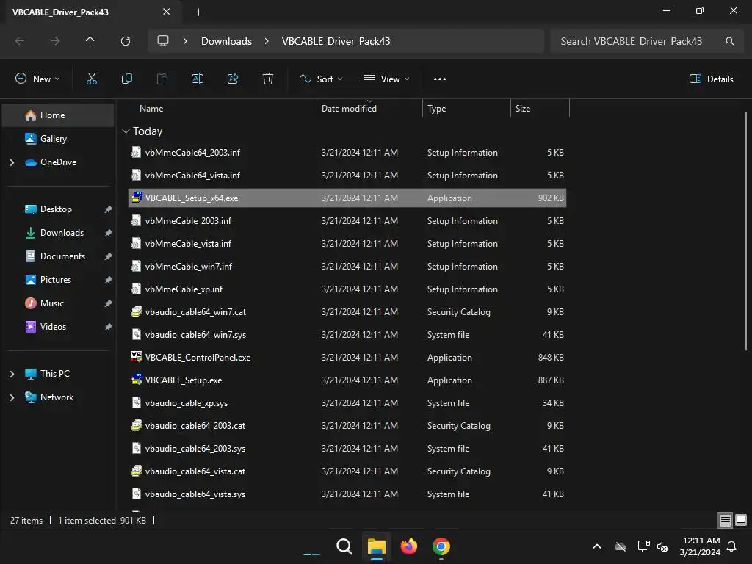Expand Network in navigation pane
This screenshot has height=564, width=752.
12,397
